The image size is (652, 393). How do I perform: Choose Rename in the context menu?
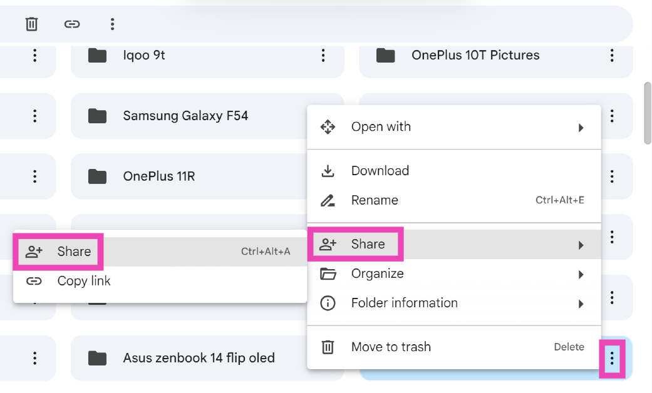coord(375,200)
